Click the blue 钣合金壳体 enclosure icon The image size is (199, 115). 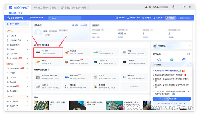coord(67,77)
